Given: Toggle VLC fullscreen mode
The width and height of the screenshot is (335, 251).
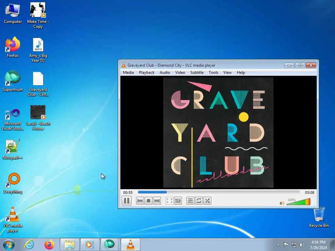Looking at the screenshot, I should tap(169, 201).
